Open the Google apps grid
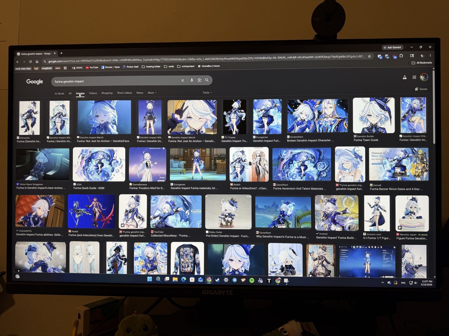The image size is (449, 336). [414, 77]
